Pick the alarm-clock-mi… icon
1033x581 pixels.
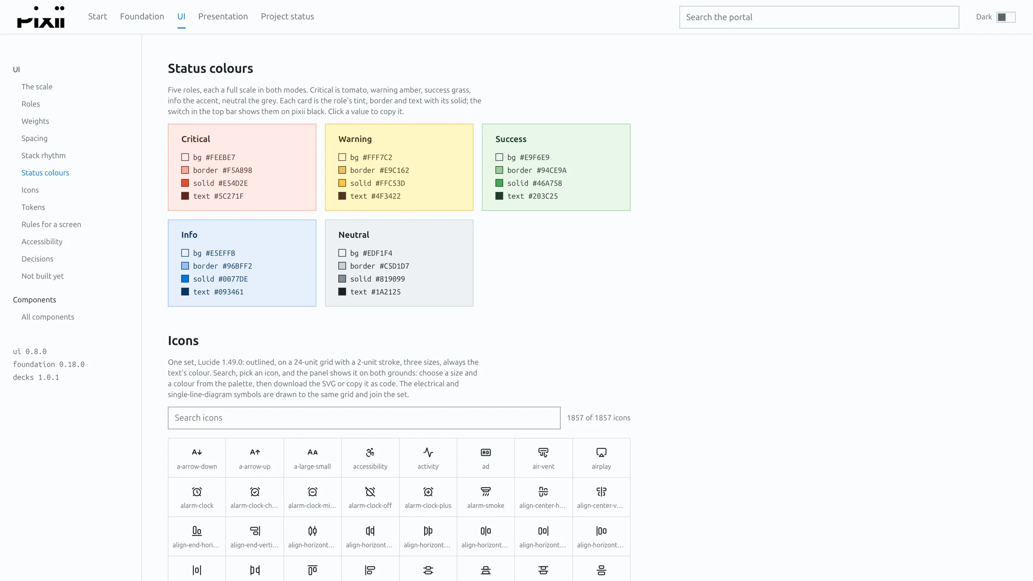[312, 497]
